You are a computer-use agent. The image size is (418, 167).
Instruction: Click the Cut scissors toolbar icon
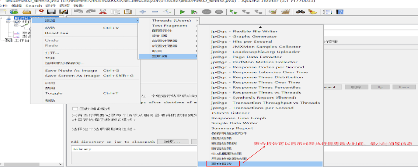pyautogui.click(x=103, y=12)
